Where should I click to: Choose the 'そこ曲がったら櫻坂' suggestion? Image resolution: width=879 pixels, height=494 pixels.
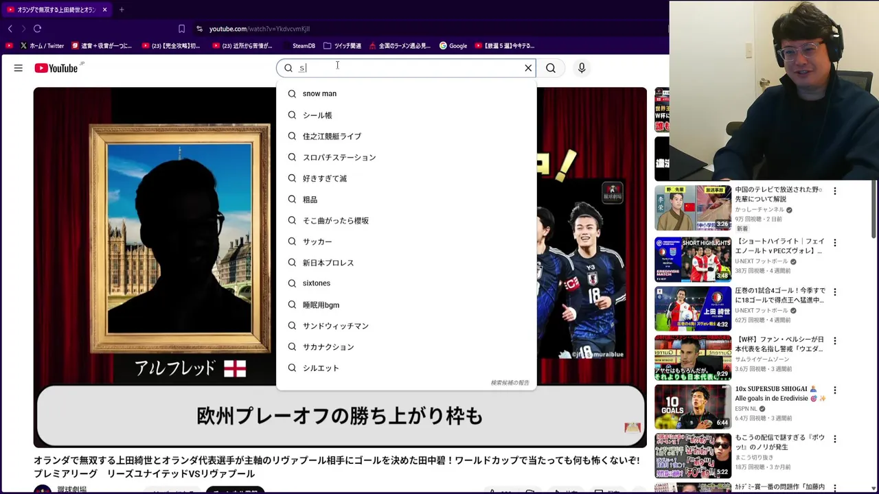(406, 220)
